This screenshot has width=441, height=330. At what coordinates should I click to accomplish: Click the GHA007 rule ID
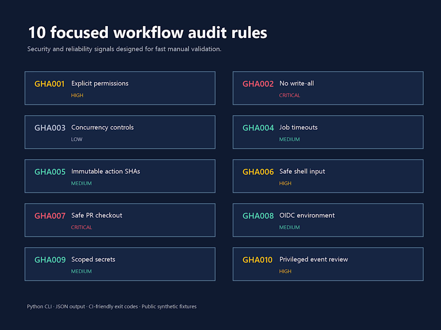click(x=50, y=216)
